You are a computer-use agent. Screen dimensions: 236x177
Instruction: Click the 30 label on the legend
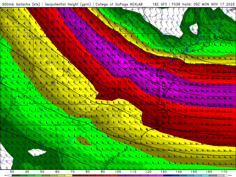pos(12,172)
